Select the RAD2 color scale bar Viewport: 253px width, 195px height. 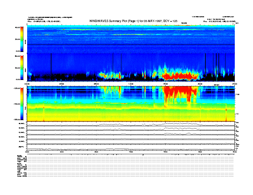pos(22,39)
